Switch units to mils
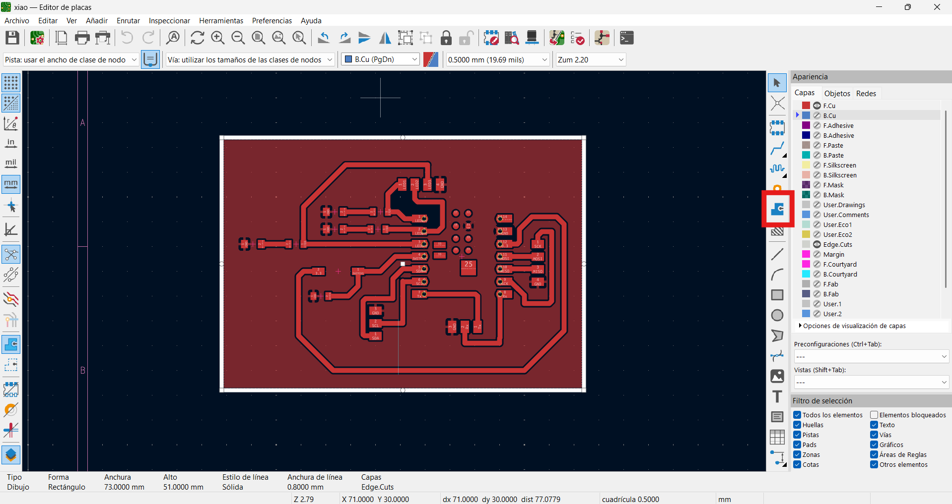Image resolution: width=952 pixels, height=504 pixels. point(11,164)
